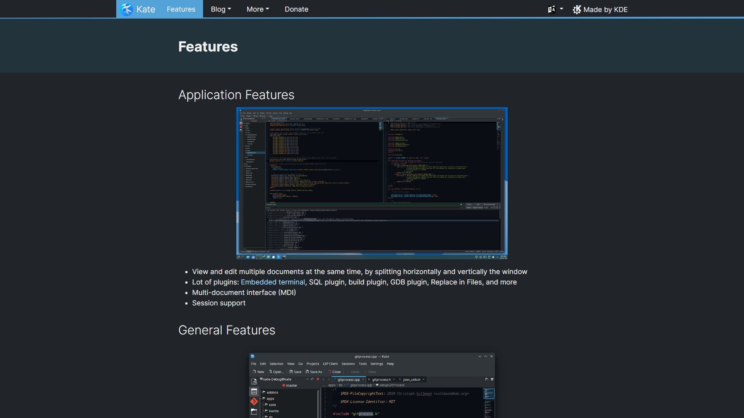744x418 pixels.
Task: Open the Features nav tab
Action: (x=181, y=9)
